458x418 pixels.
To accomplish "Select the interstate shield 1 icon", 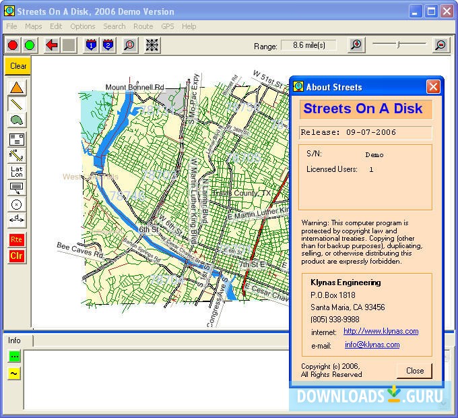I will (x=91, y=45).
